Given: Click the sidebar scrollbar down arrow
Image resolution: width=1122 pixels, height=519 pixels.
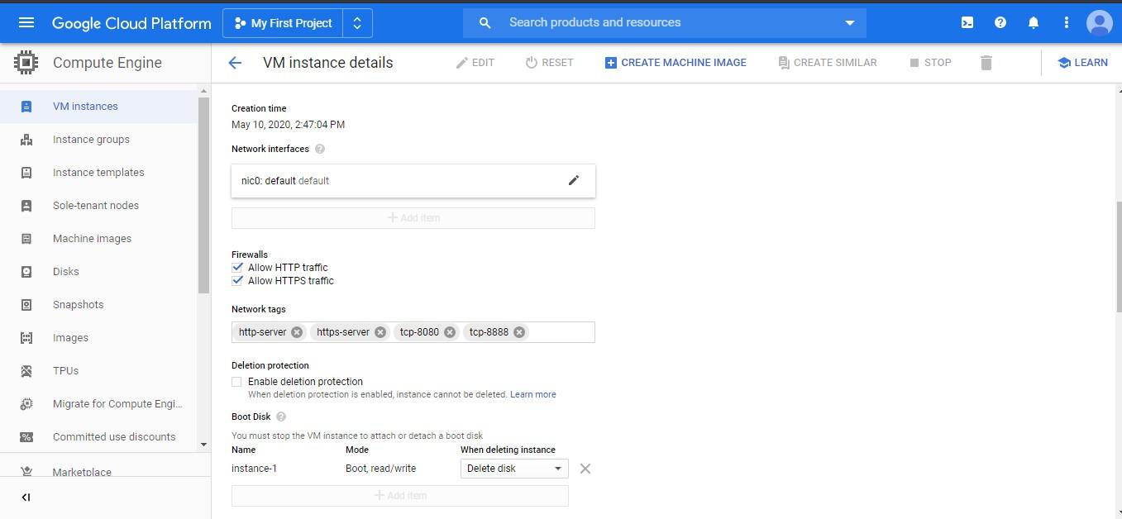Looking at the screenshot, I should point(204,445).
